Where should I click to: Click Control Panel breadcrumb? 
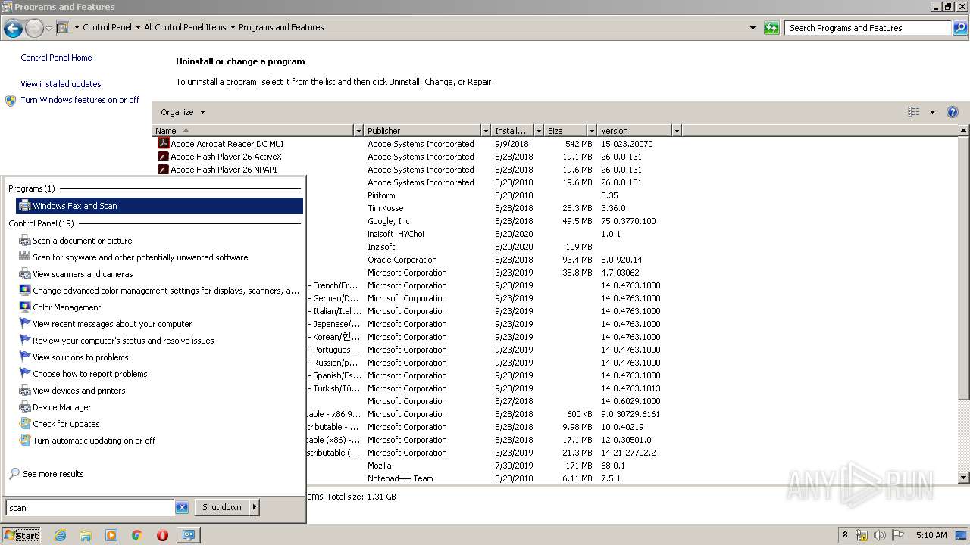pyautogui.click(x=107, y=27)
